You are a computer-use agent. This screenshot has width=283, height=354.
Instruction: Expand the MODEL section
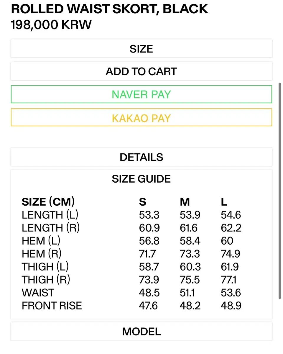[x=141, y=332]
